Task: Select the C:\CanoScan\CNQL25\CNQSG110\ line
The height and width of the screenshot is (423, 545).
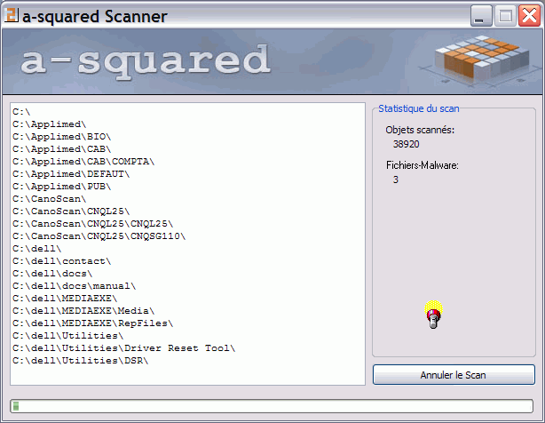Action: click(99, 236)
